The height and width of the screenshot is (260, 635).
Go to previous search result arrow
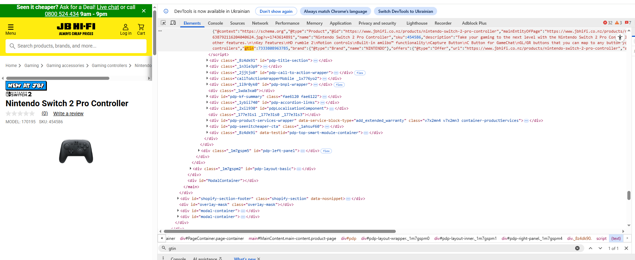[591, 248]
